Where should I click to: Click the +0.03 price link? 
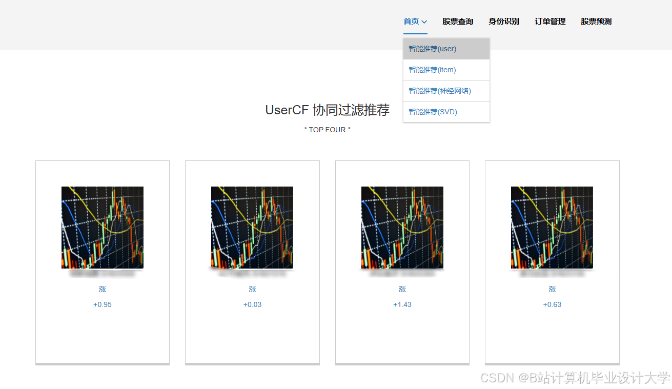[252, 304]
